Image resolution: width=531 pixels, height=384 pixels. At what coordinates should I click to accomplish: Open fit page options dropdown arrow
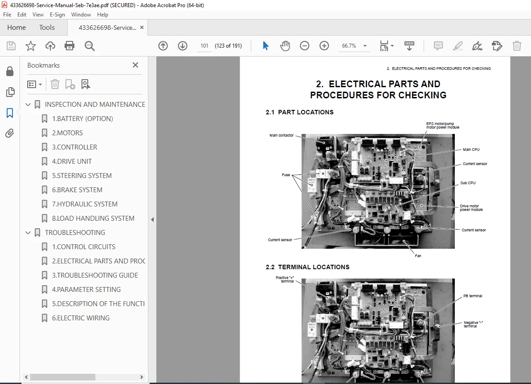[392, 46]
